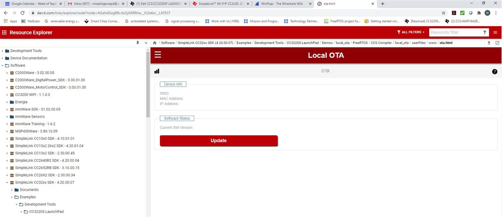
Task: Expand the Development Tools top-level folder
Action: point(2,51)
